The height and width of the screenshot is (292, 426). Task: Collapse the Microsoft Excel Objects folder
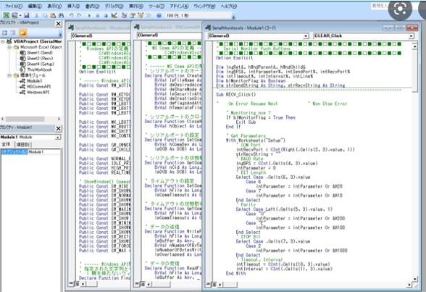(x=9, y=47)
